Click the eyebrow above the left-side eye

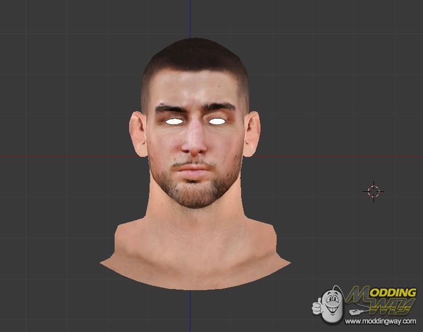tap(171, 109)
